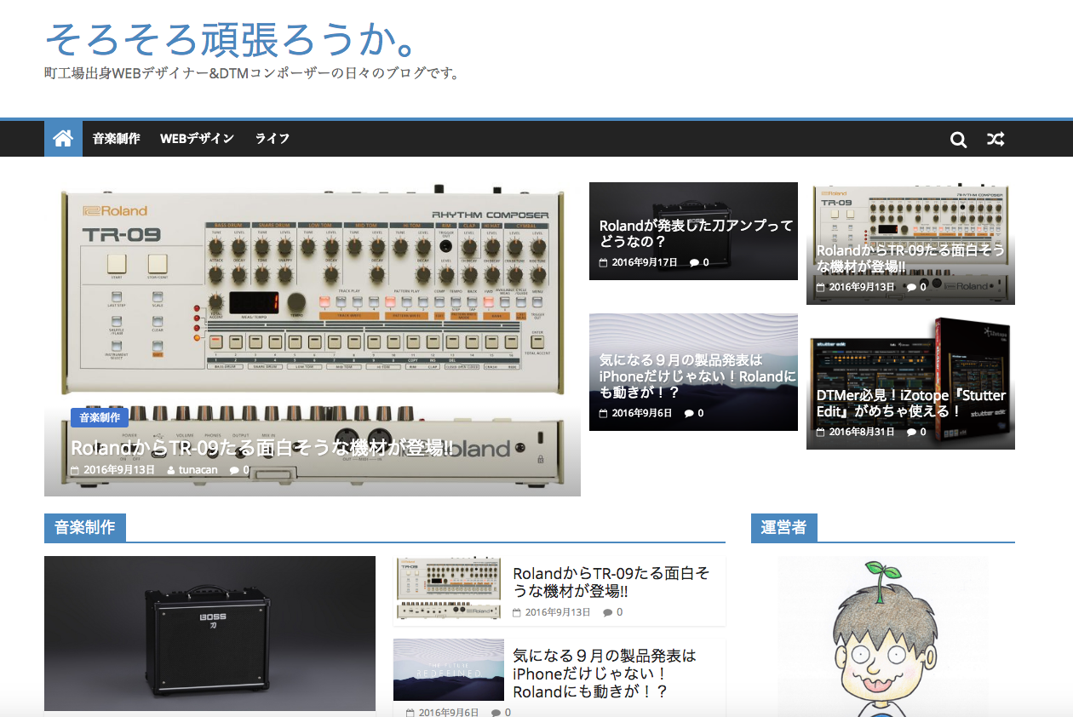Click the random post shuffle icon
1073x717 pixels.
(995, 139)
